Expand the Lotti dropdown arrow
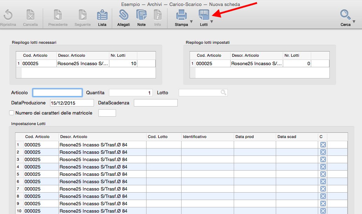This screenshot has height=214, width=362. (x=212, y=22)
